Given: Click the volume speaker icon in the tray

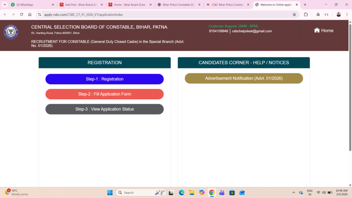Looking at the screenshot, I should [x=323, y=192].
